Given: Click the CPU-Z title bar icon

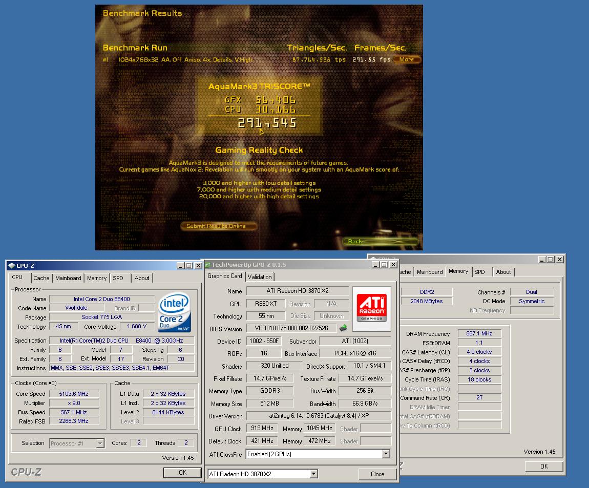Looking at the screenshot, I should point(11,266).
